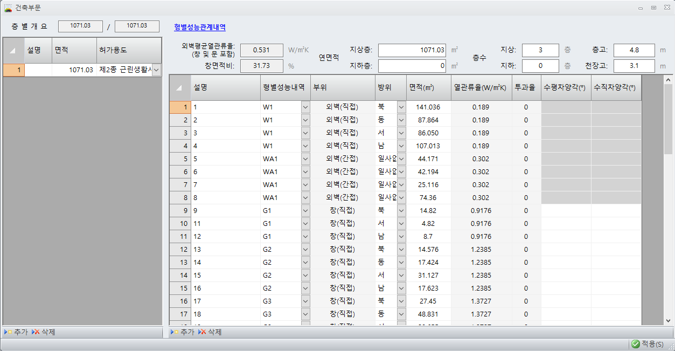Image resolution: width=675 pixels, height=351 pixels.
Task: Click the envelope table vertical scrollbar
Action: pyautogui.click(x=669, y=201)
